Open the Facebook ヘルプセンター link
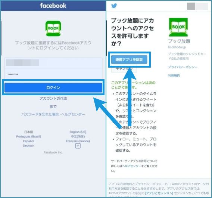The width and height of the screenshot is (212, 198). 73,114
